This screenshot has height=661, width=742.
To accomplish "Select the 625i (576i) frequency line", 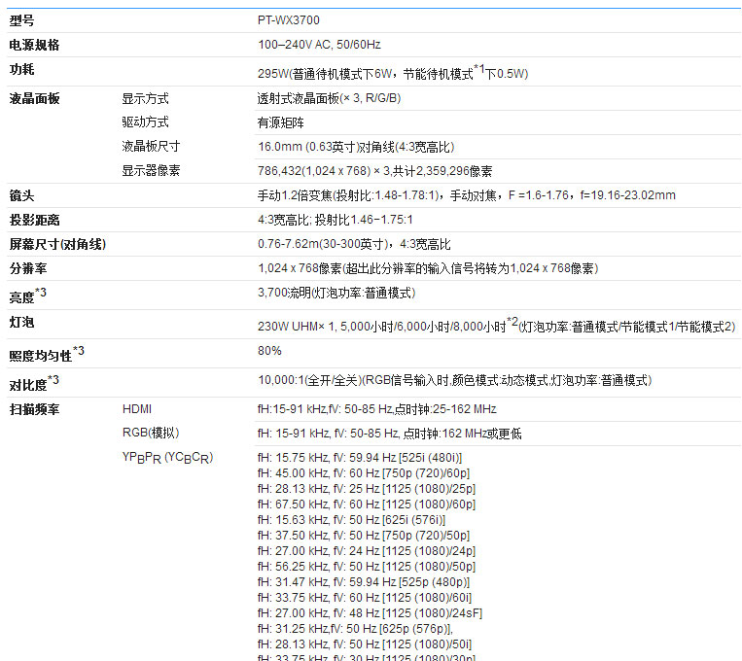I will coord(352,520).
